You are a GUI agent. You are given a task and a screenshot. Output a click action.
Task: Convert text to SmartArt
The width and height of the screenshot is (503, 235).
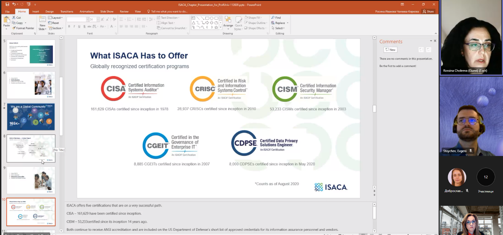[x=172, y=28]
